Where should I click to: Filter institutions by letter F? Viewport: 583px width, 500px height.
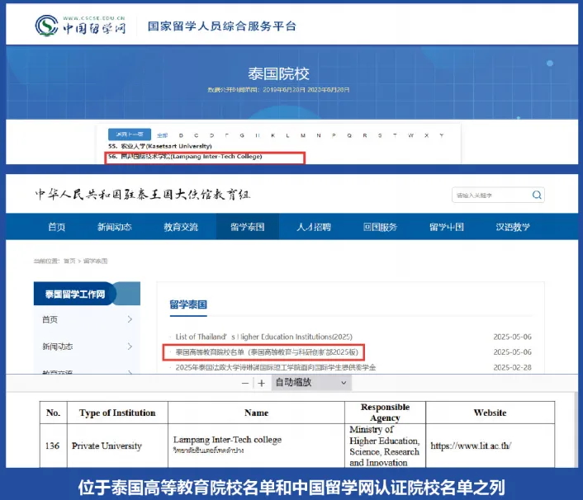point(227,135)
